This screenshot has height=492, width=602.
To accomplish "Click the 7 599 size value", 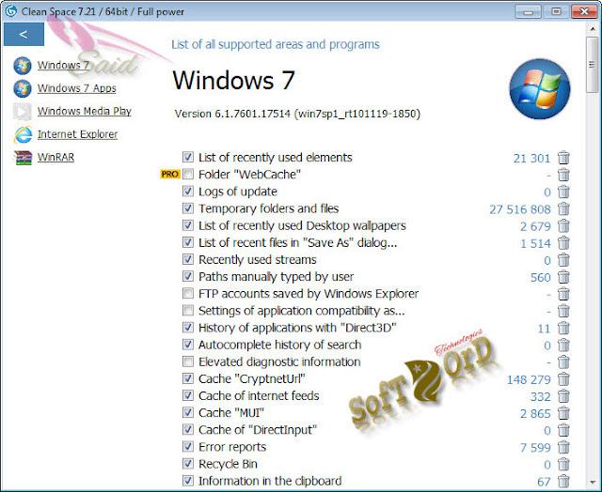I will tap(535, 448).
